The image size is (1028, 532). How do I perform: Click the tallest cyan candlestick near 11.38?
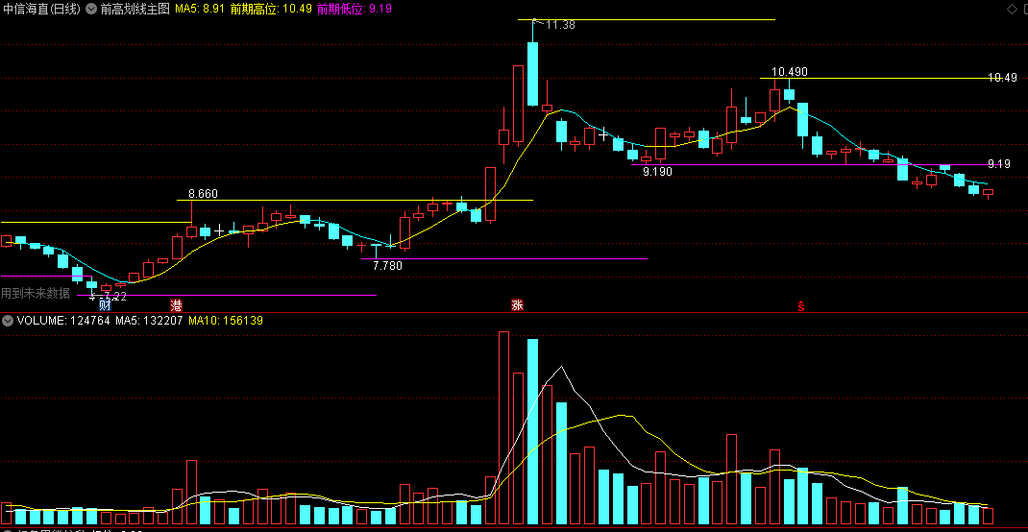coord(533,73)
